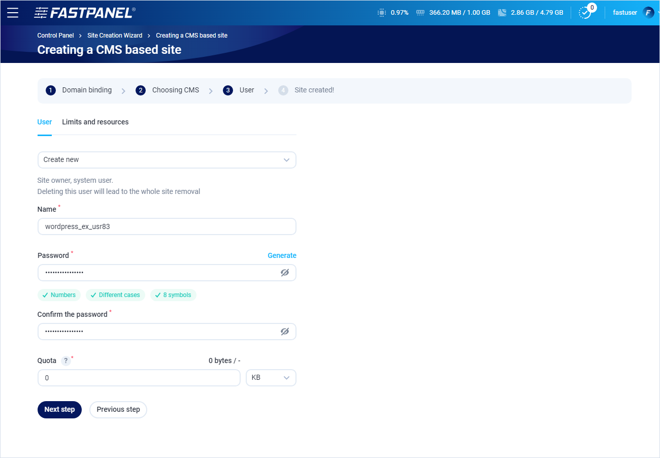Select step 3 User

click(239, 90)
